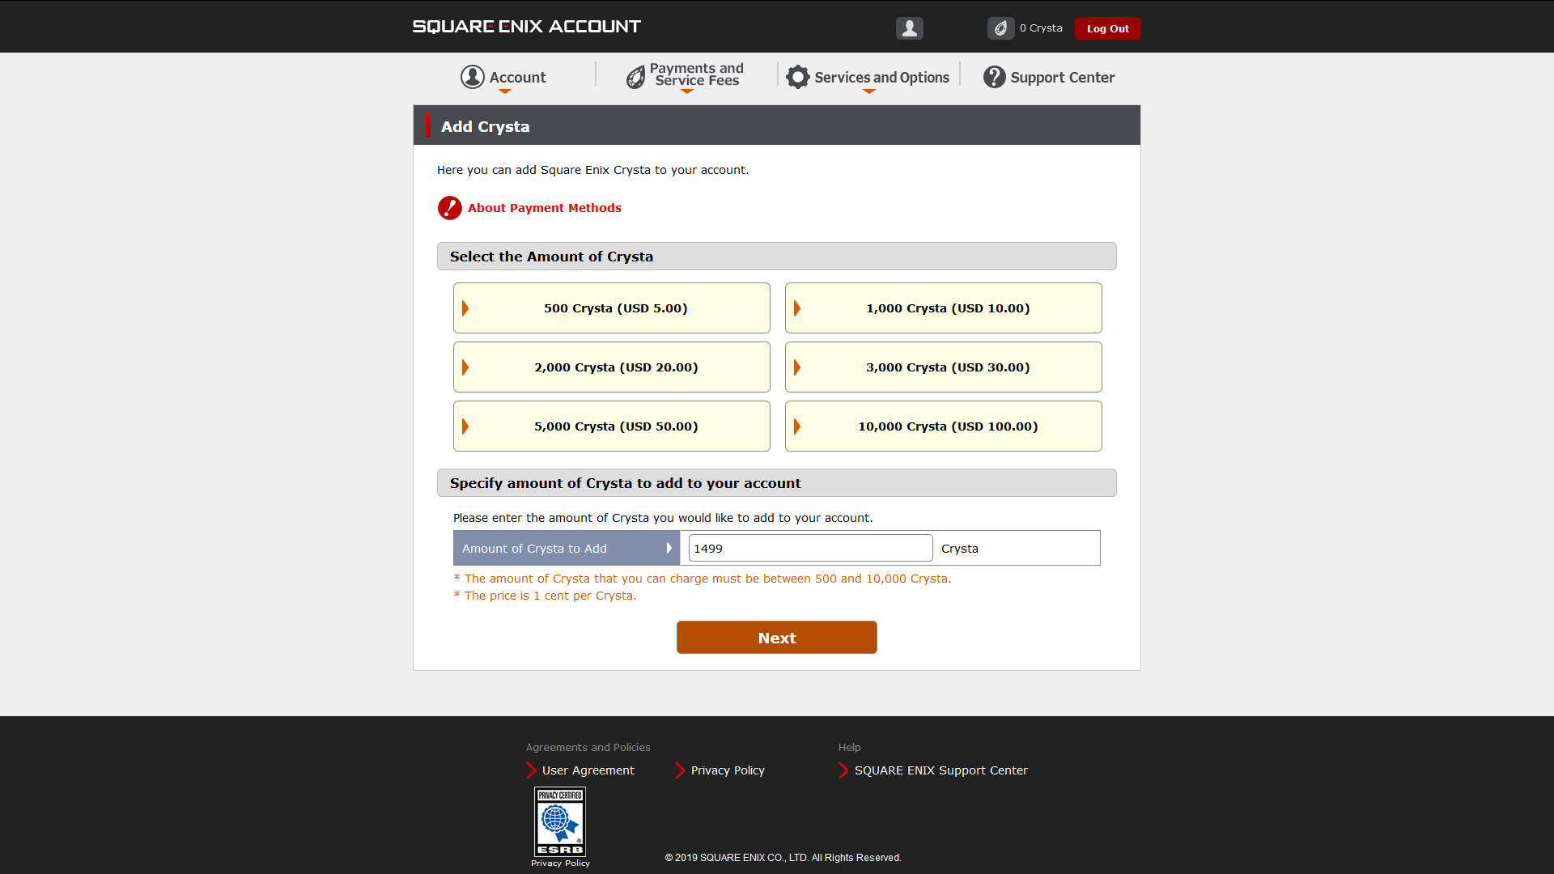
Task: Select 1,000 Crysta (USD 10.00)
Action: pos(944,308)
